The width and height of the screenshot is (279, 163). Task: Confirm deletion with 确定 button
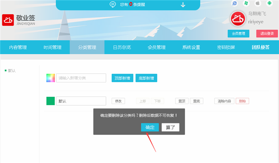coord(150,128)
